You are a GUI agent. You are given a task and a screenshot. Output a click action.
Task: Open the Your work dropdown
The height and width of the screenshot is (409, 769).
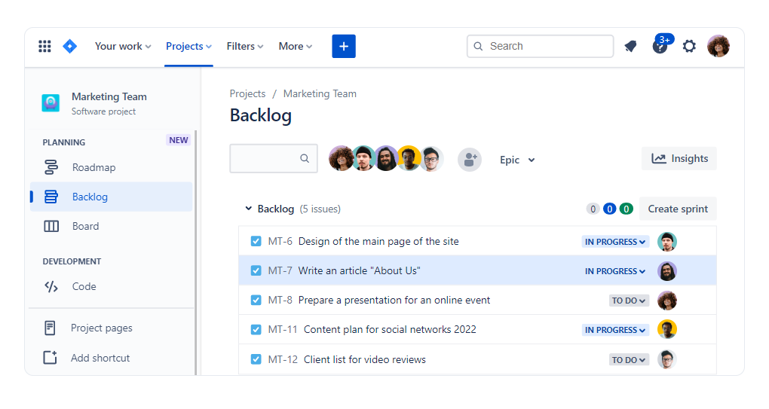(x=123, y=46)
